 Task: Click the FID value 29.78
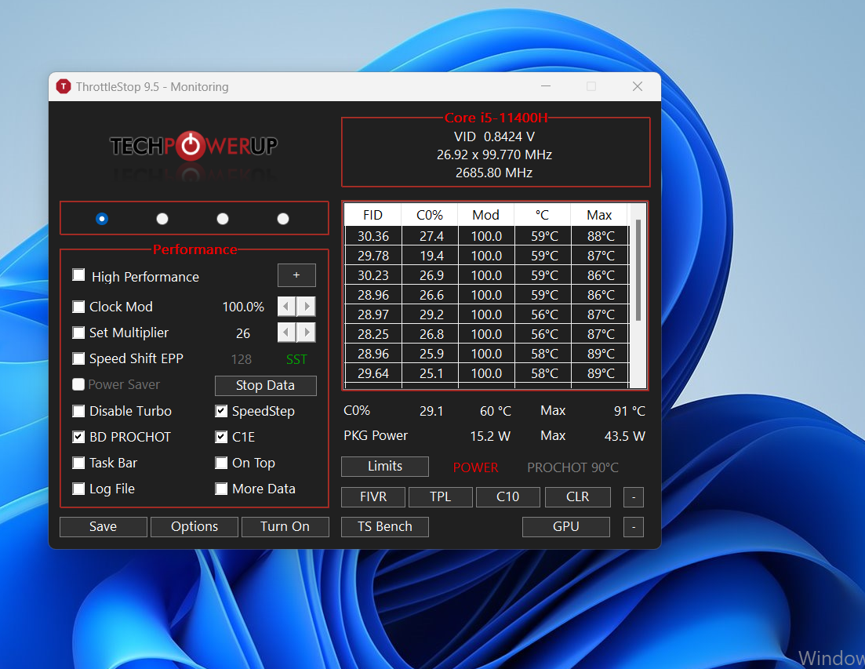[x=373, y=256]
